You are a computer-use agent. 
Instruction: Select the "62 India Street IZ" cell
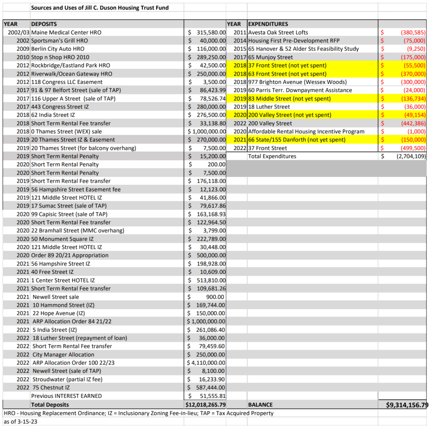(x=53, y=115)
